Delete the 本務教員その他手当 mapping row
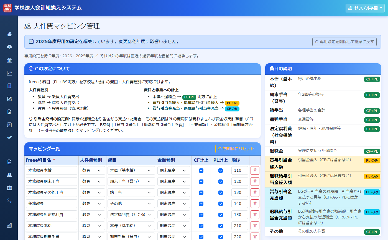The image size is (388, 240). coord(255,192)
